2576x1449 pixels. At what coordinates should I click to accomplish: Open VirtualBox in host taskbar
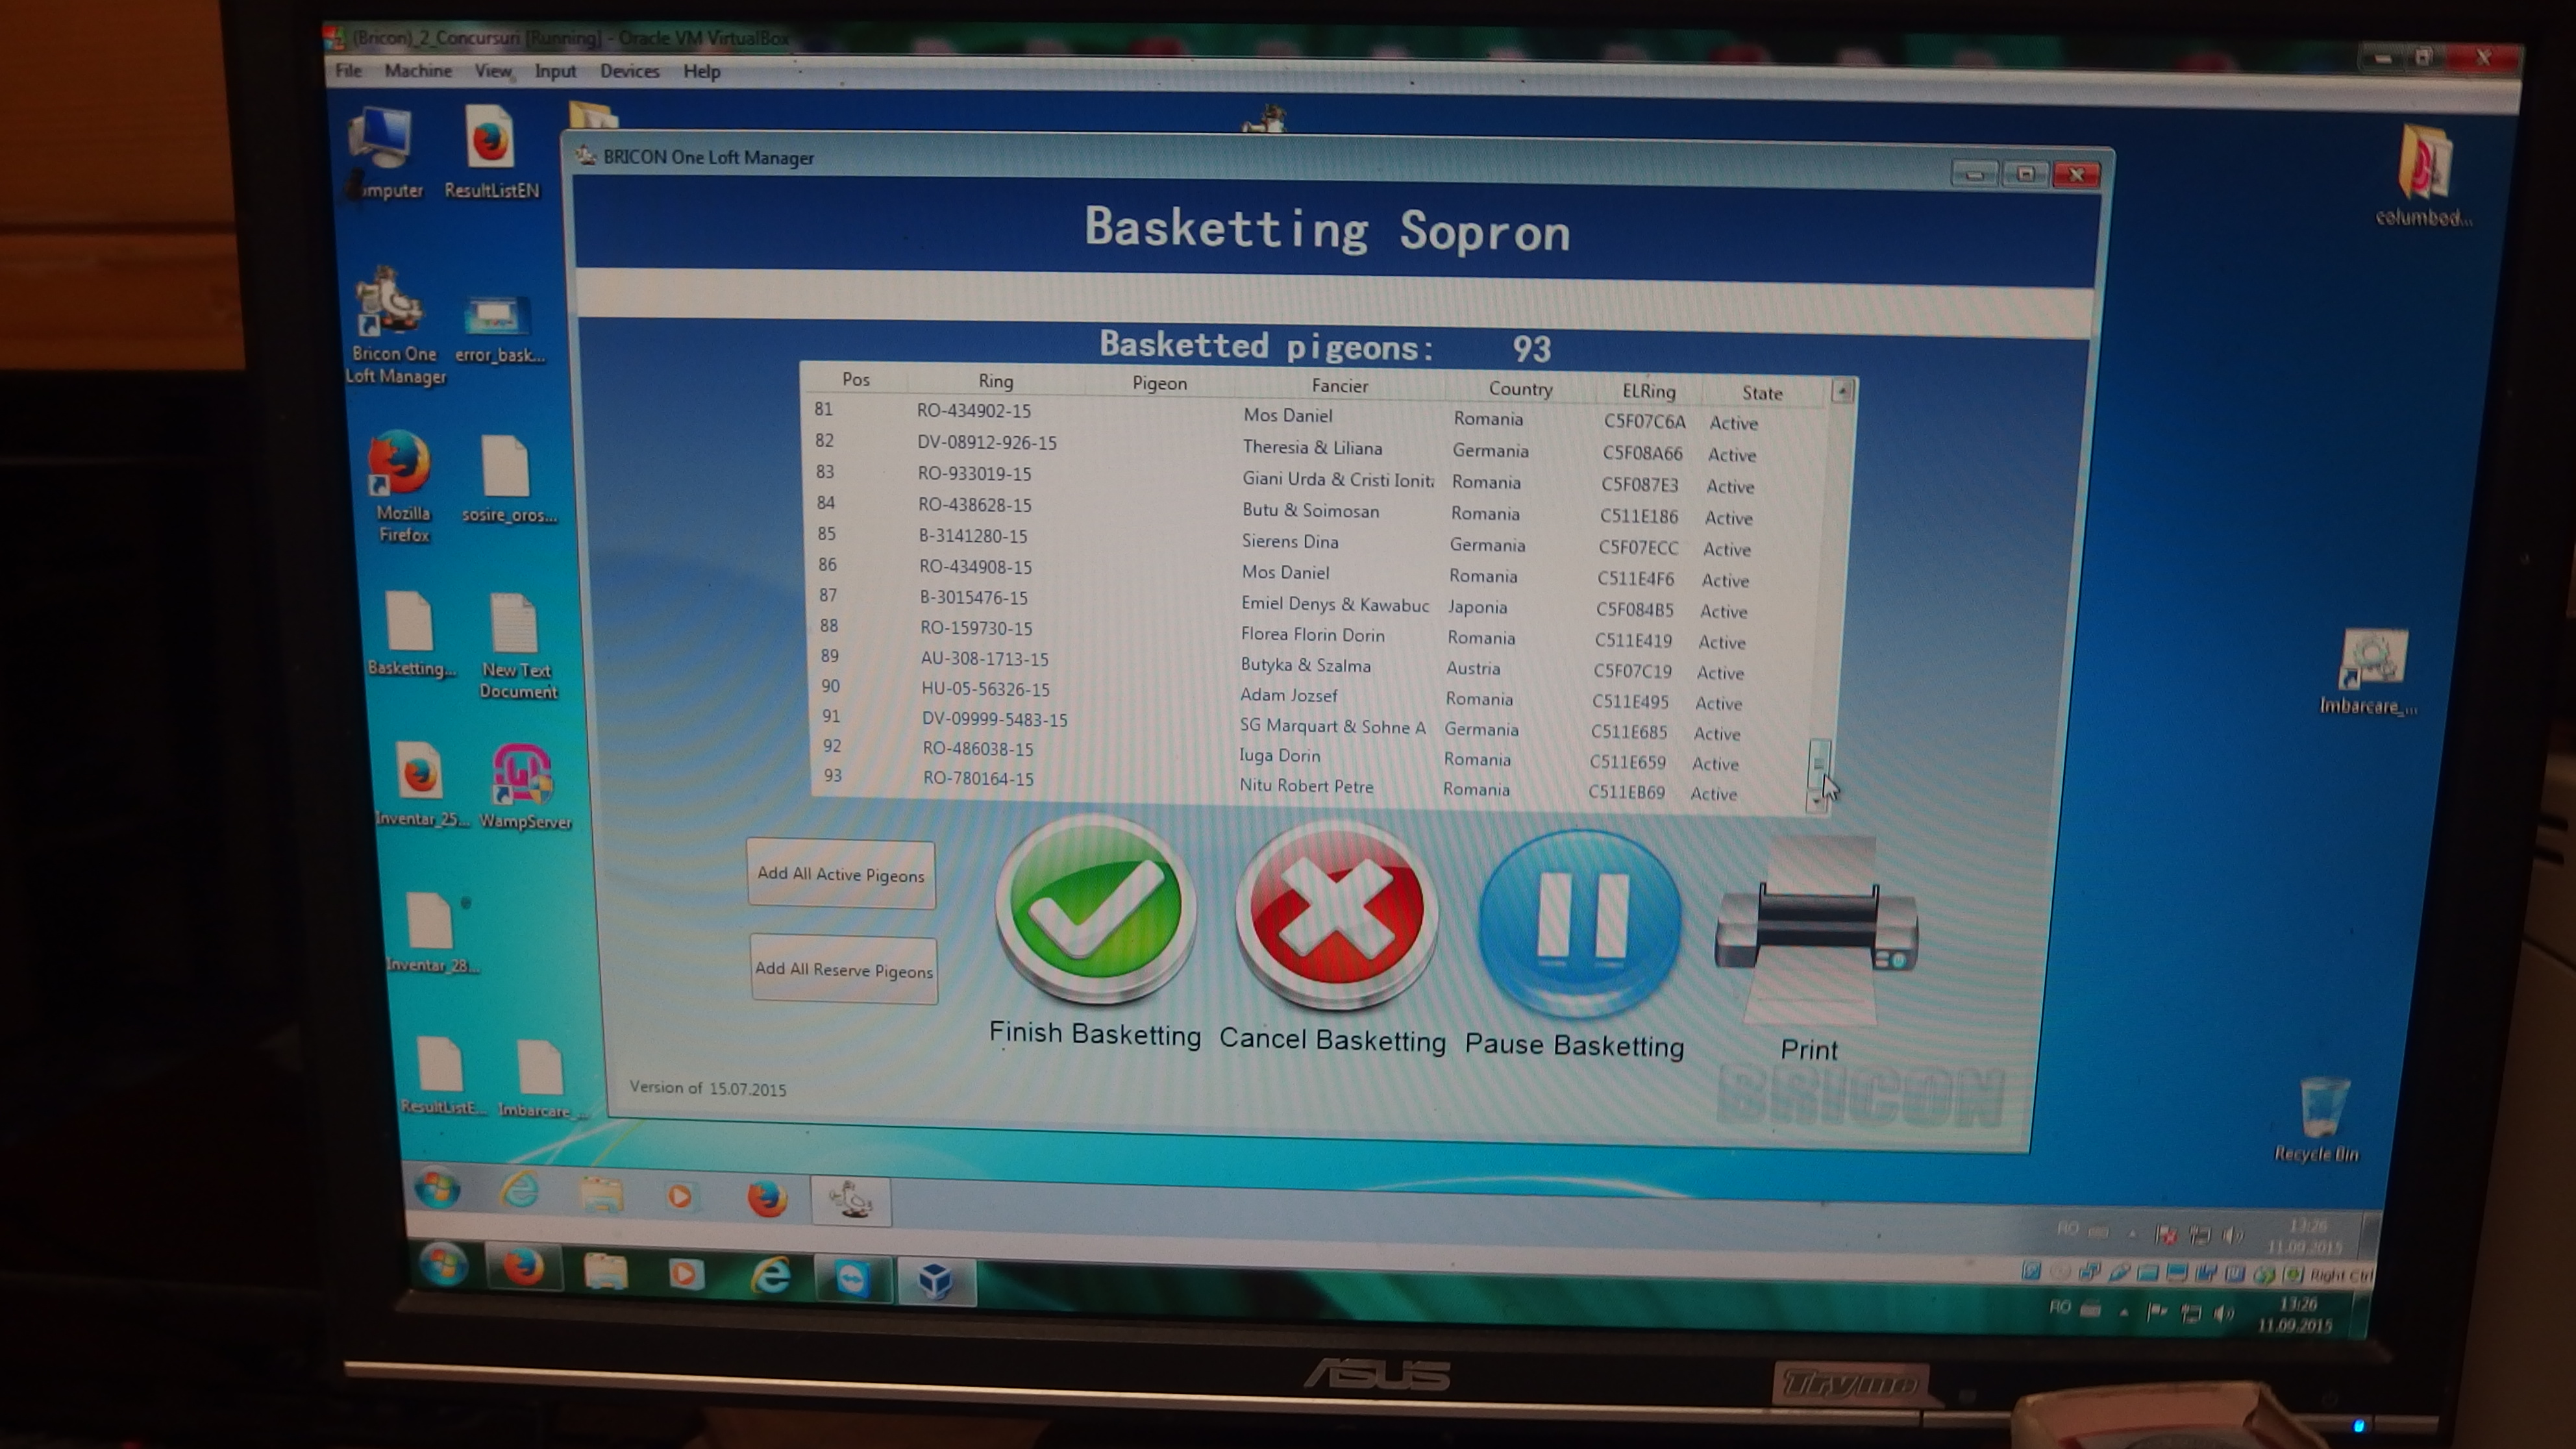coord(936,1281)
